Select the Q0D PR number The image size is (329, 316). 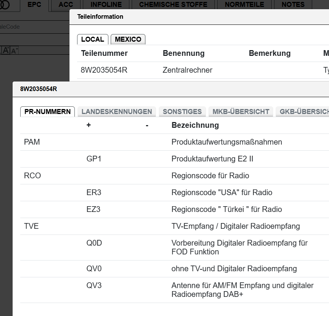[94, 243]
